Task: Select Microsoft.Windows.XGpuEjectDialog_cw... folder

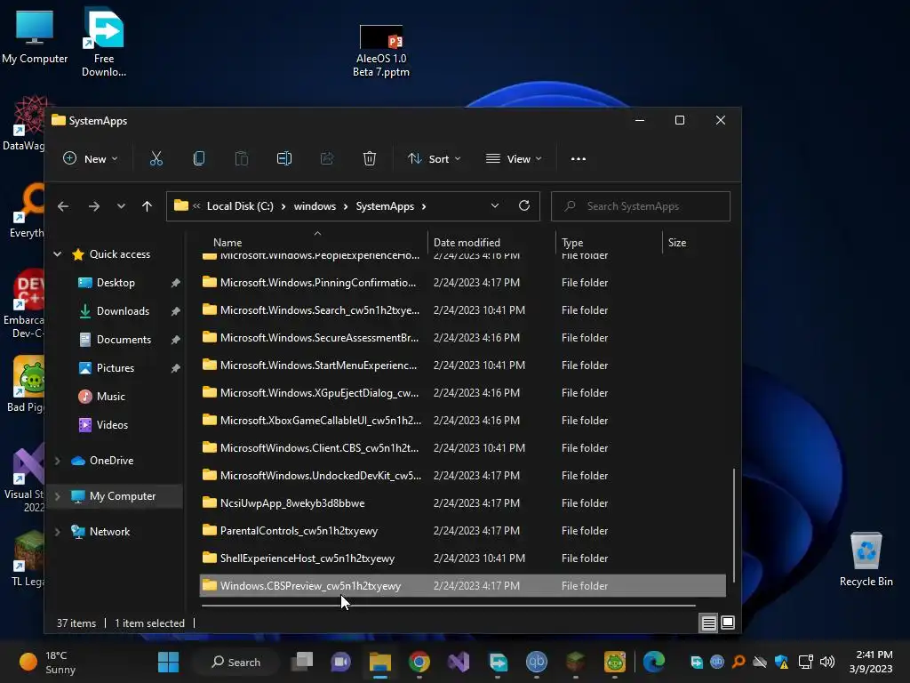Action: click(x=463, y=392)
